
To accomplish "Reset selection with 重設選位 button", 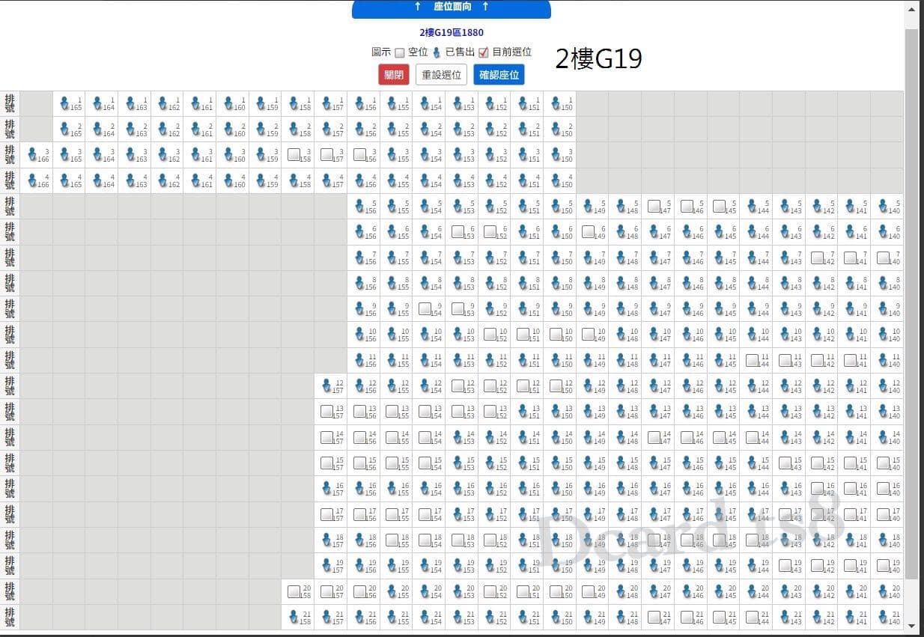I will 442,75.
